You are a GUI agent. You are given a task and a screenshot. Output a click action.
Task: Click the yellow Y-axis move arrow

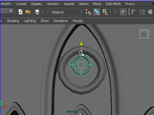pos(81,42)
